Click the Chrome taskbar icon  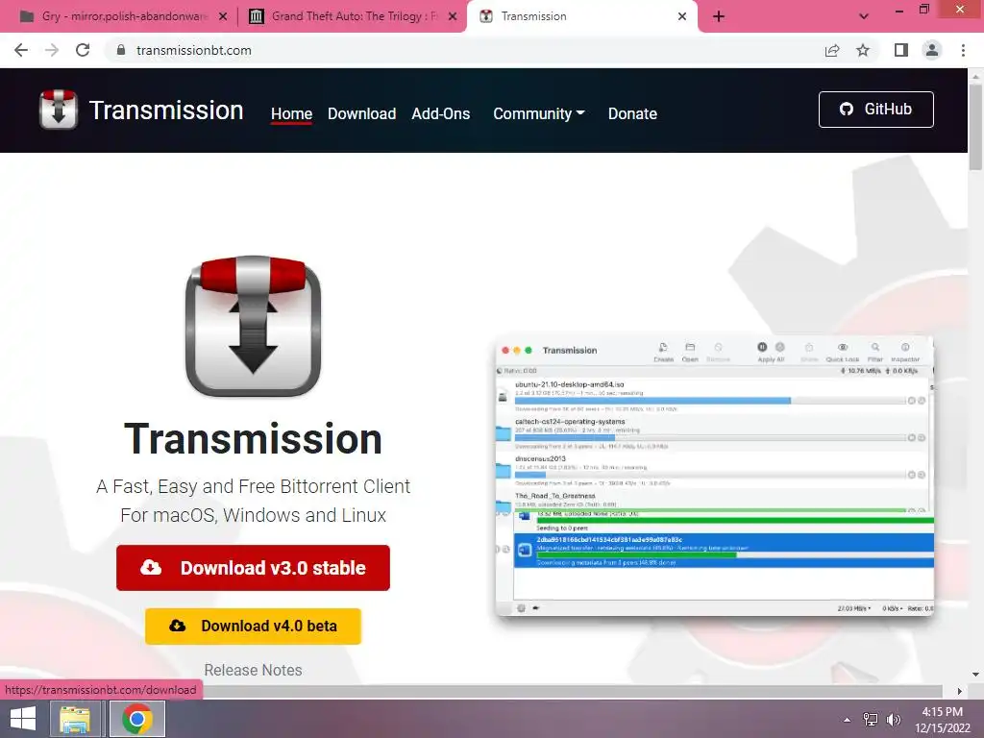pos(137,719)
